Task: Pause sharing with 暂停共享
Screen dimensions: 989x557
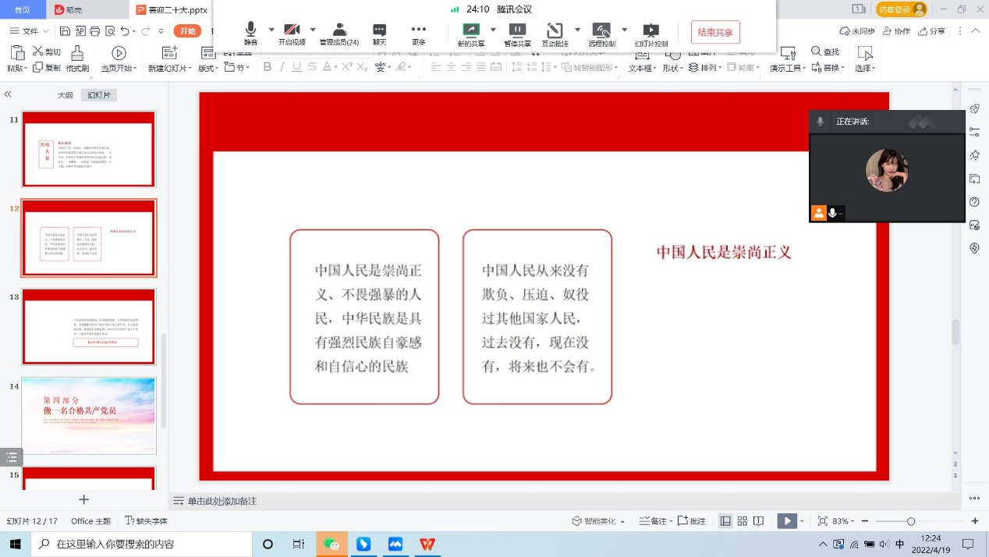Action: tap(517, 32)
